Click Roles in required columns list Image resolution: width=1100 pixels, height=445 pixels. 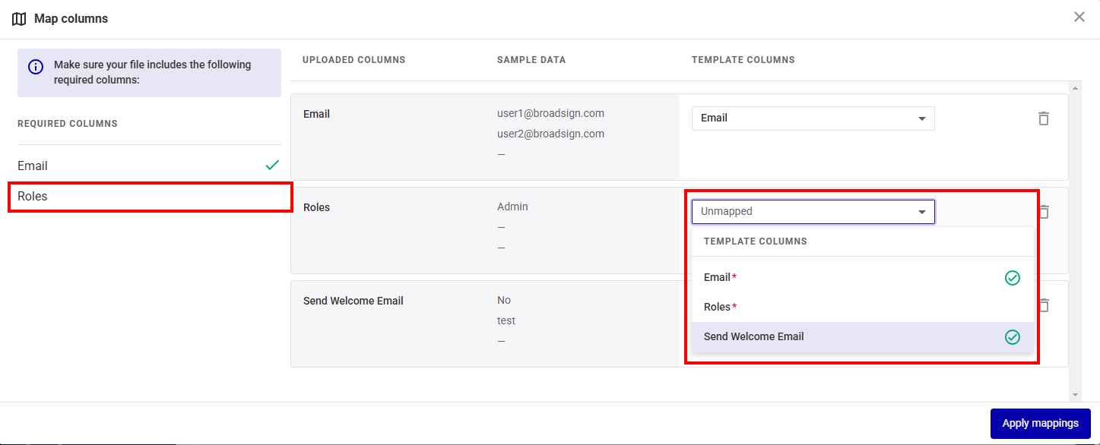[x=33, y=197]
